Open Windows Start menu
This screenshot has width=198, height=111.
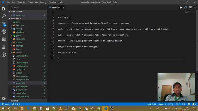coord(3,108)
